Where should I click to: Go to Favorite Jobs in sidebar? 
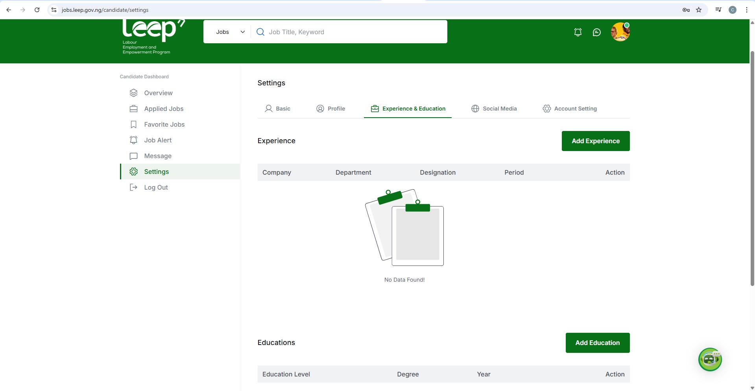pos(164,124)
